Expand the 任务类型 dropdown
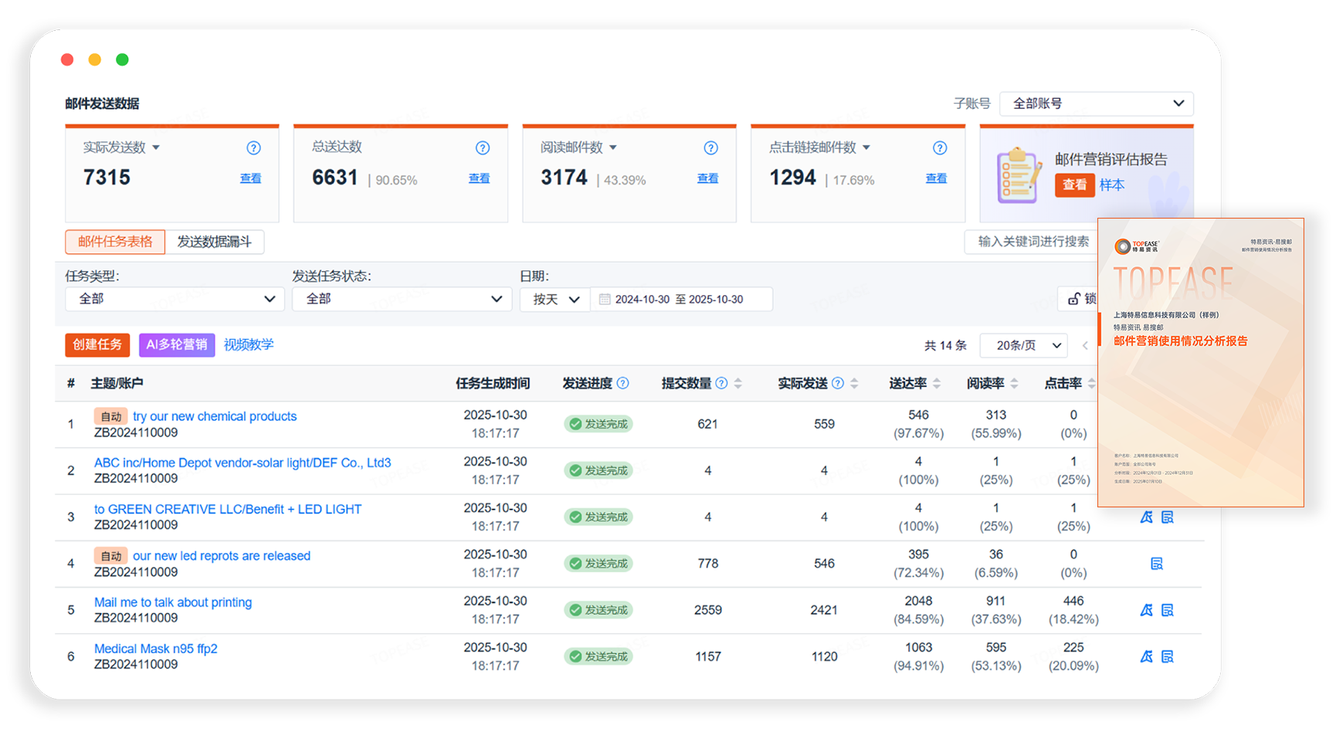The height and width of the screenshot is (746, 1336). [175, 299]
